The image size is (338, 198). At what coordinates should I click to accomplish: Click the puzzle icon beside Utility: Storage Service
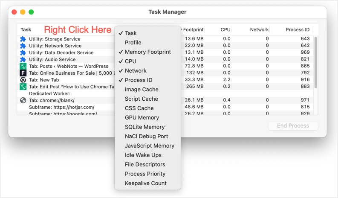(23, 39)
